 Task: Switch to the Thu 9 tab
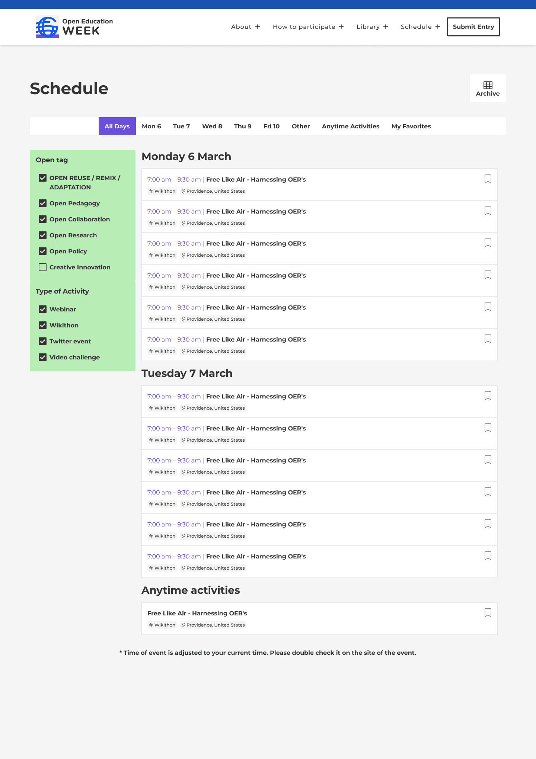[243, 126]
